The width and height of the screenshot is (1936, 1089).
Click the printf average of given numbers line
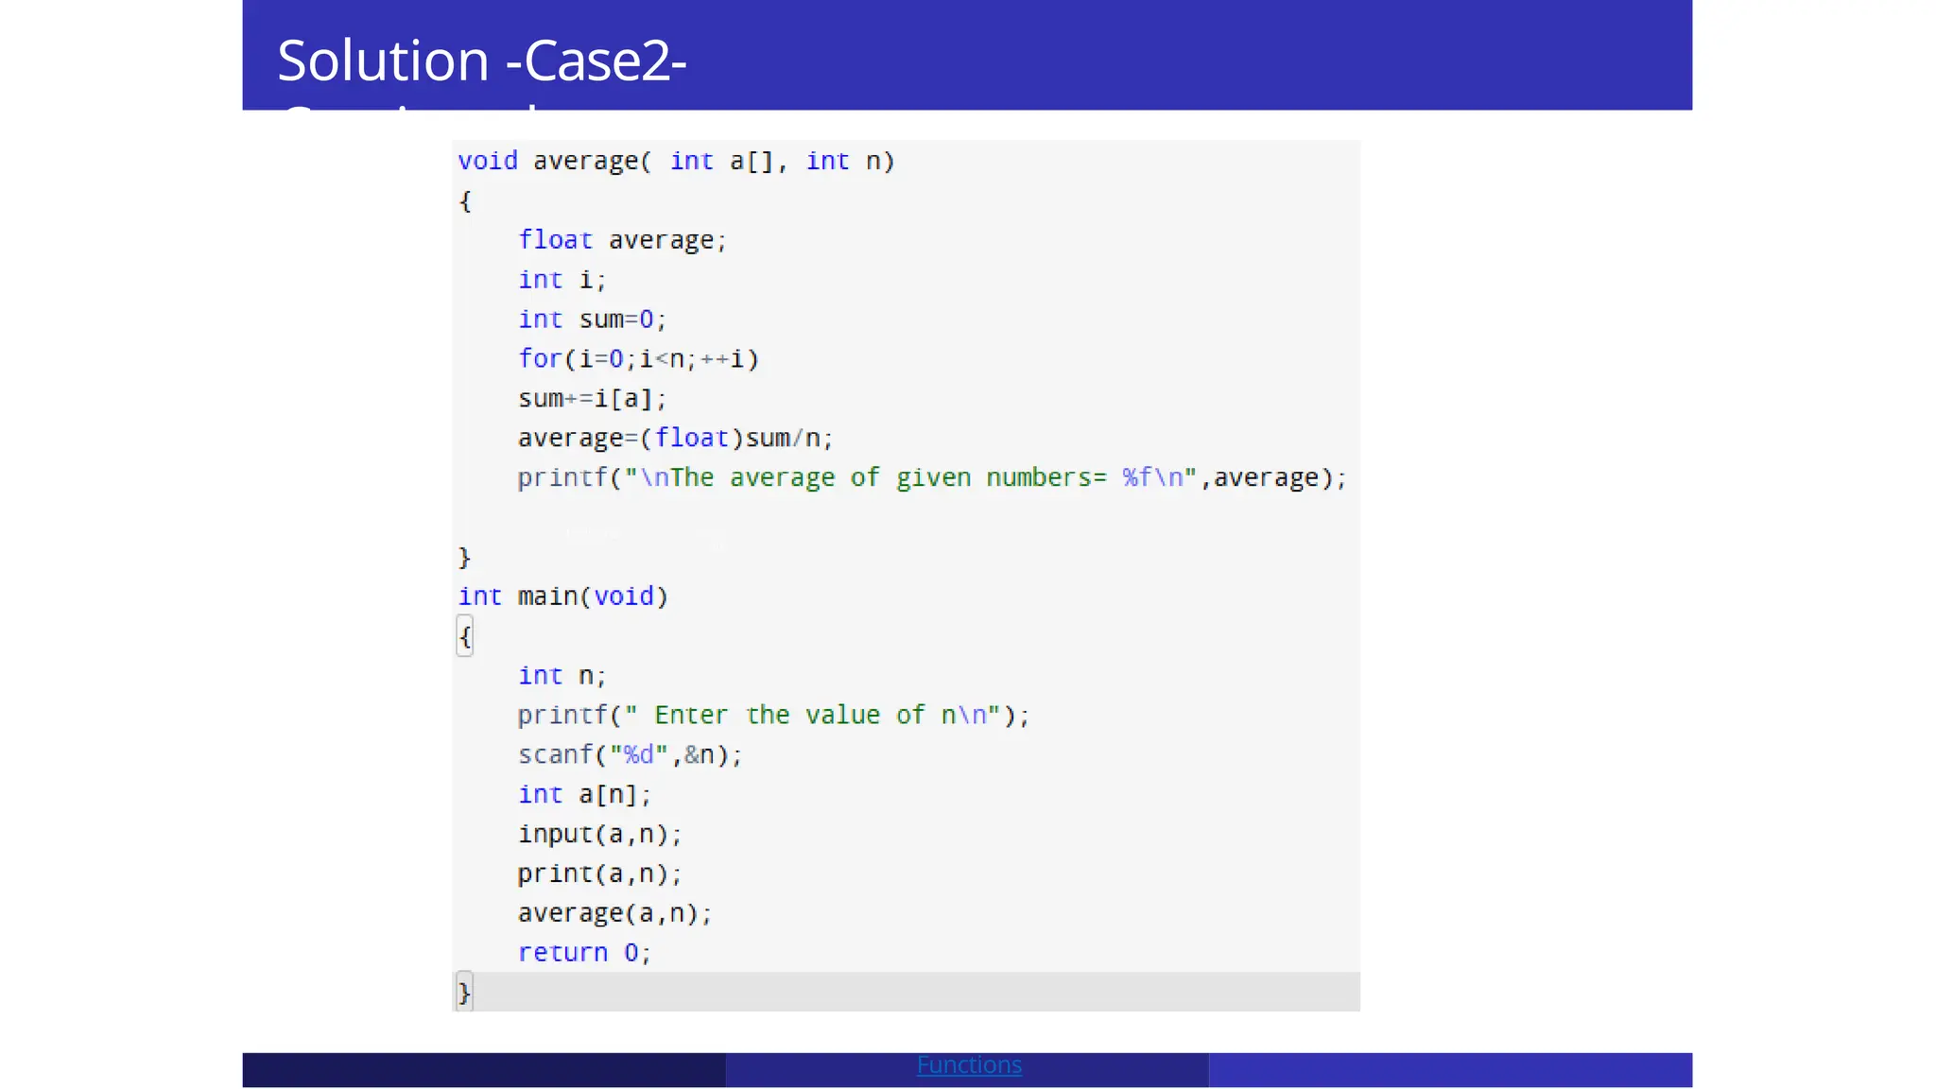(x=932, y=478)
